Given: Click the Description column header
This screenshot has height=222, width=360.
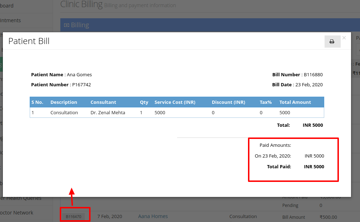Looking at the screenshot, I should click(x=64, y=102).
